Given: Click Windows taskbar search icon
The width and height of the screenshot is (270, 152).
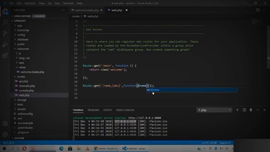Looking at the screenshot, I should click(13, 148).
